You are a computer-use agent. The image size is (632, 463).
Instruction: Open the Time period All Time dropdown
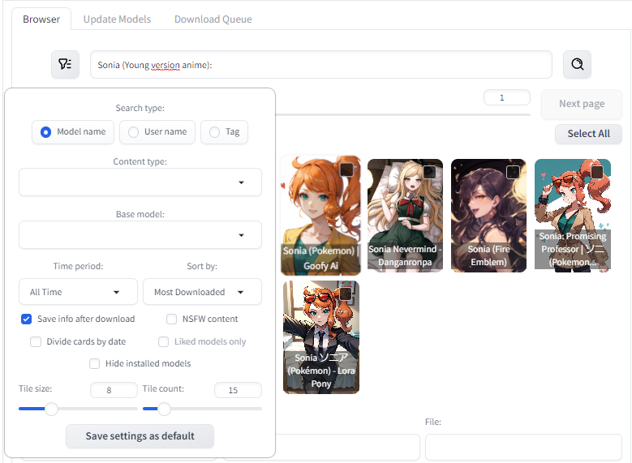78,292
